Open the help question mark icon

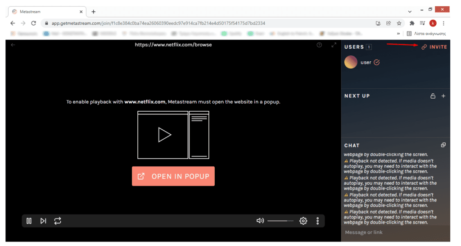tap(319, 45)
